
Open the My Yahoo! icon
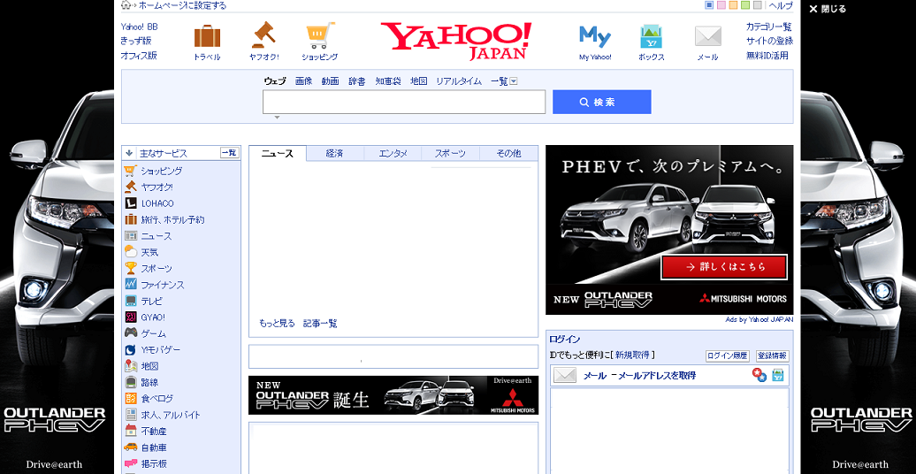[595, 37]
